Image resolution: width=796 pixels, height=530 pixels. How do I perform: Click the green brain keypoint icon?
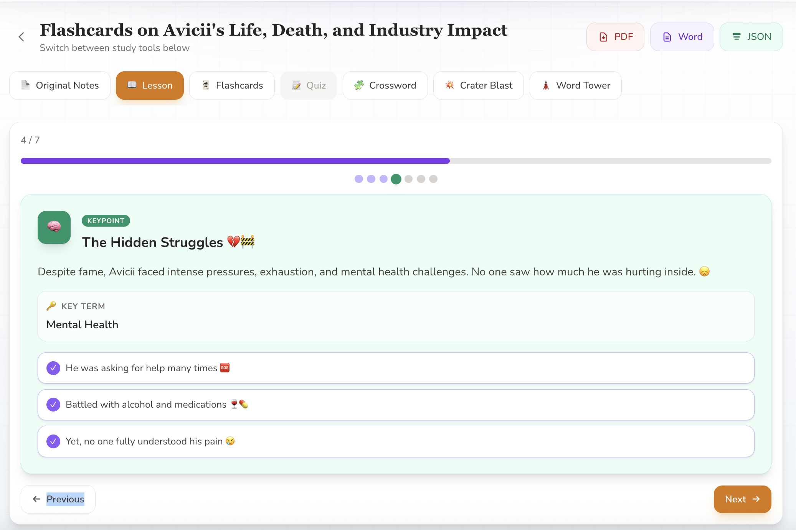[54, 227]
